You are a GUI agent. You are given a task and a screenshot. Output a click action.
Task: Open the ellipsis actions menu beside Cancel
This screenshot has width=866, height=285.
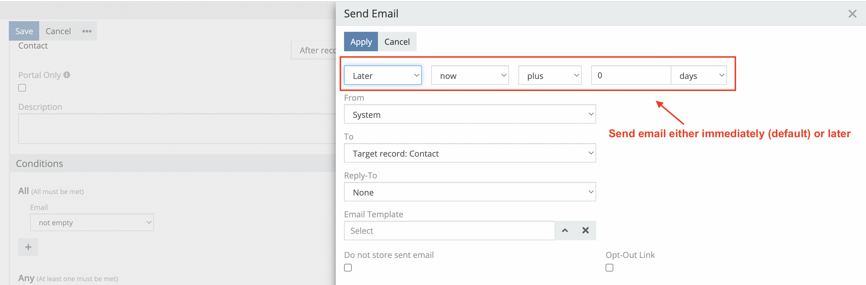[87, 31]
